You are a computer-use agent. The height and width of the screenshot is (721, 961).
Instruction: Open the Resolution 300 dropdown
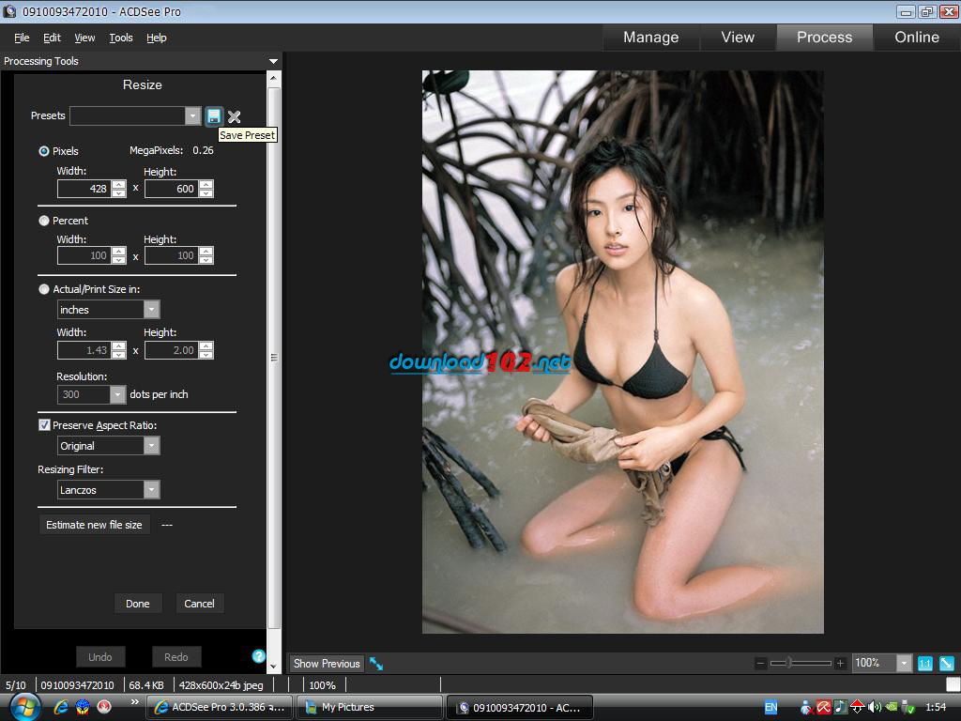pyautogui.click(x=117, y=394)
